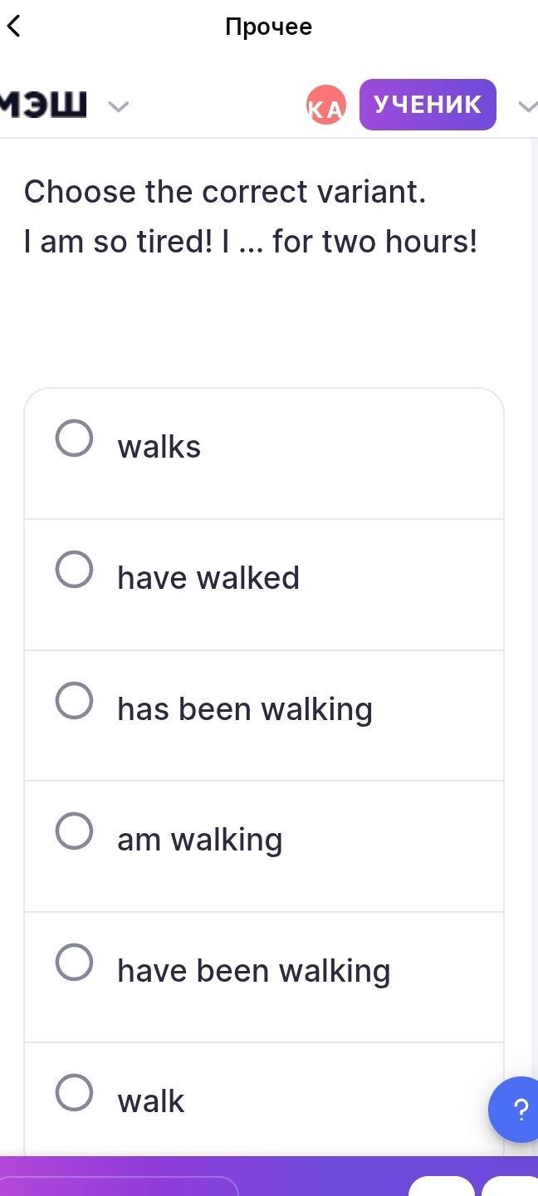Select the "walks" answer option

[264, 453]
